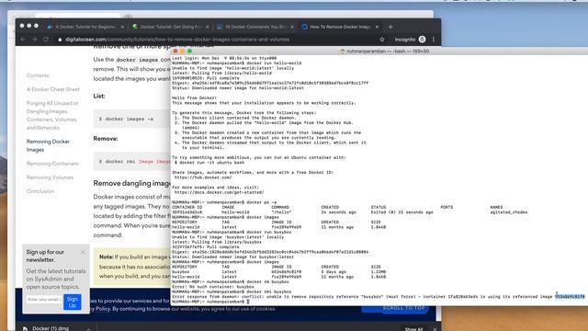Dismiss the newsletter sign-up box
The width and height of the screenshot is (588, 331).
tap(83, 252)
